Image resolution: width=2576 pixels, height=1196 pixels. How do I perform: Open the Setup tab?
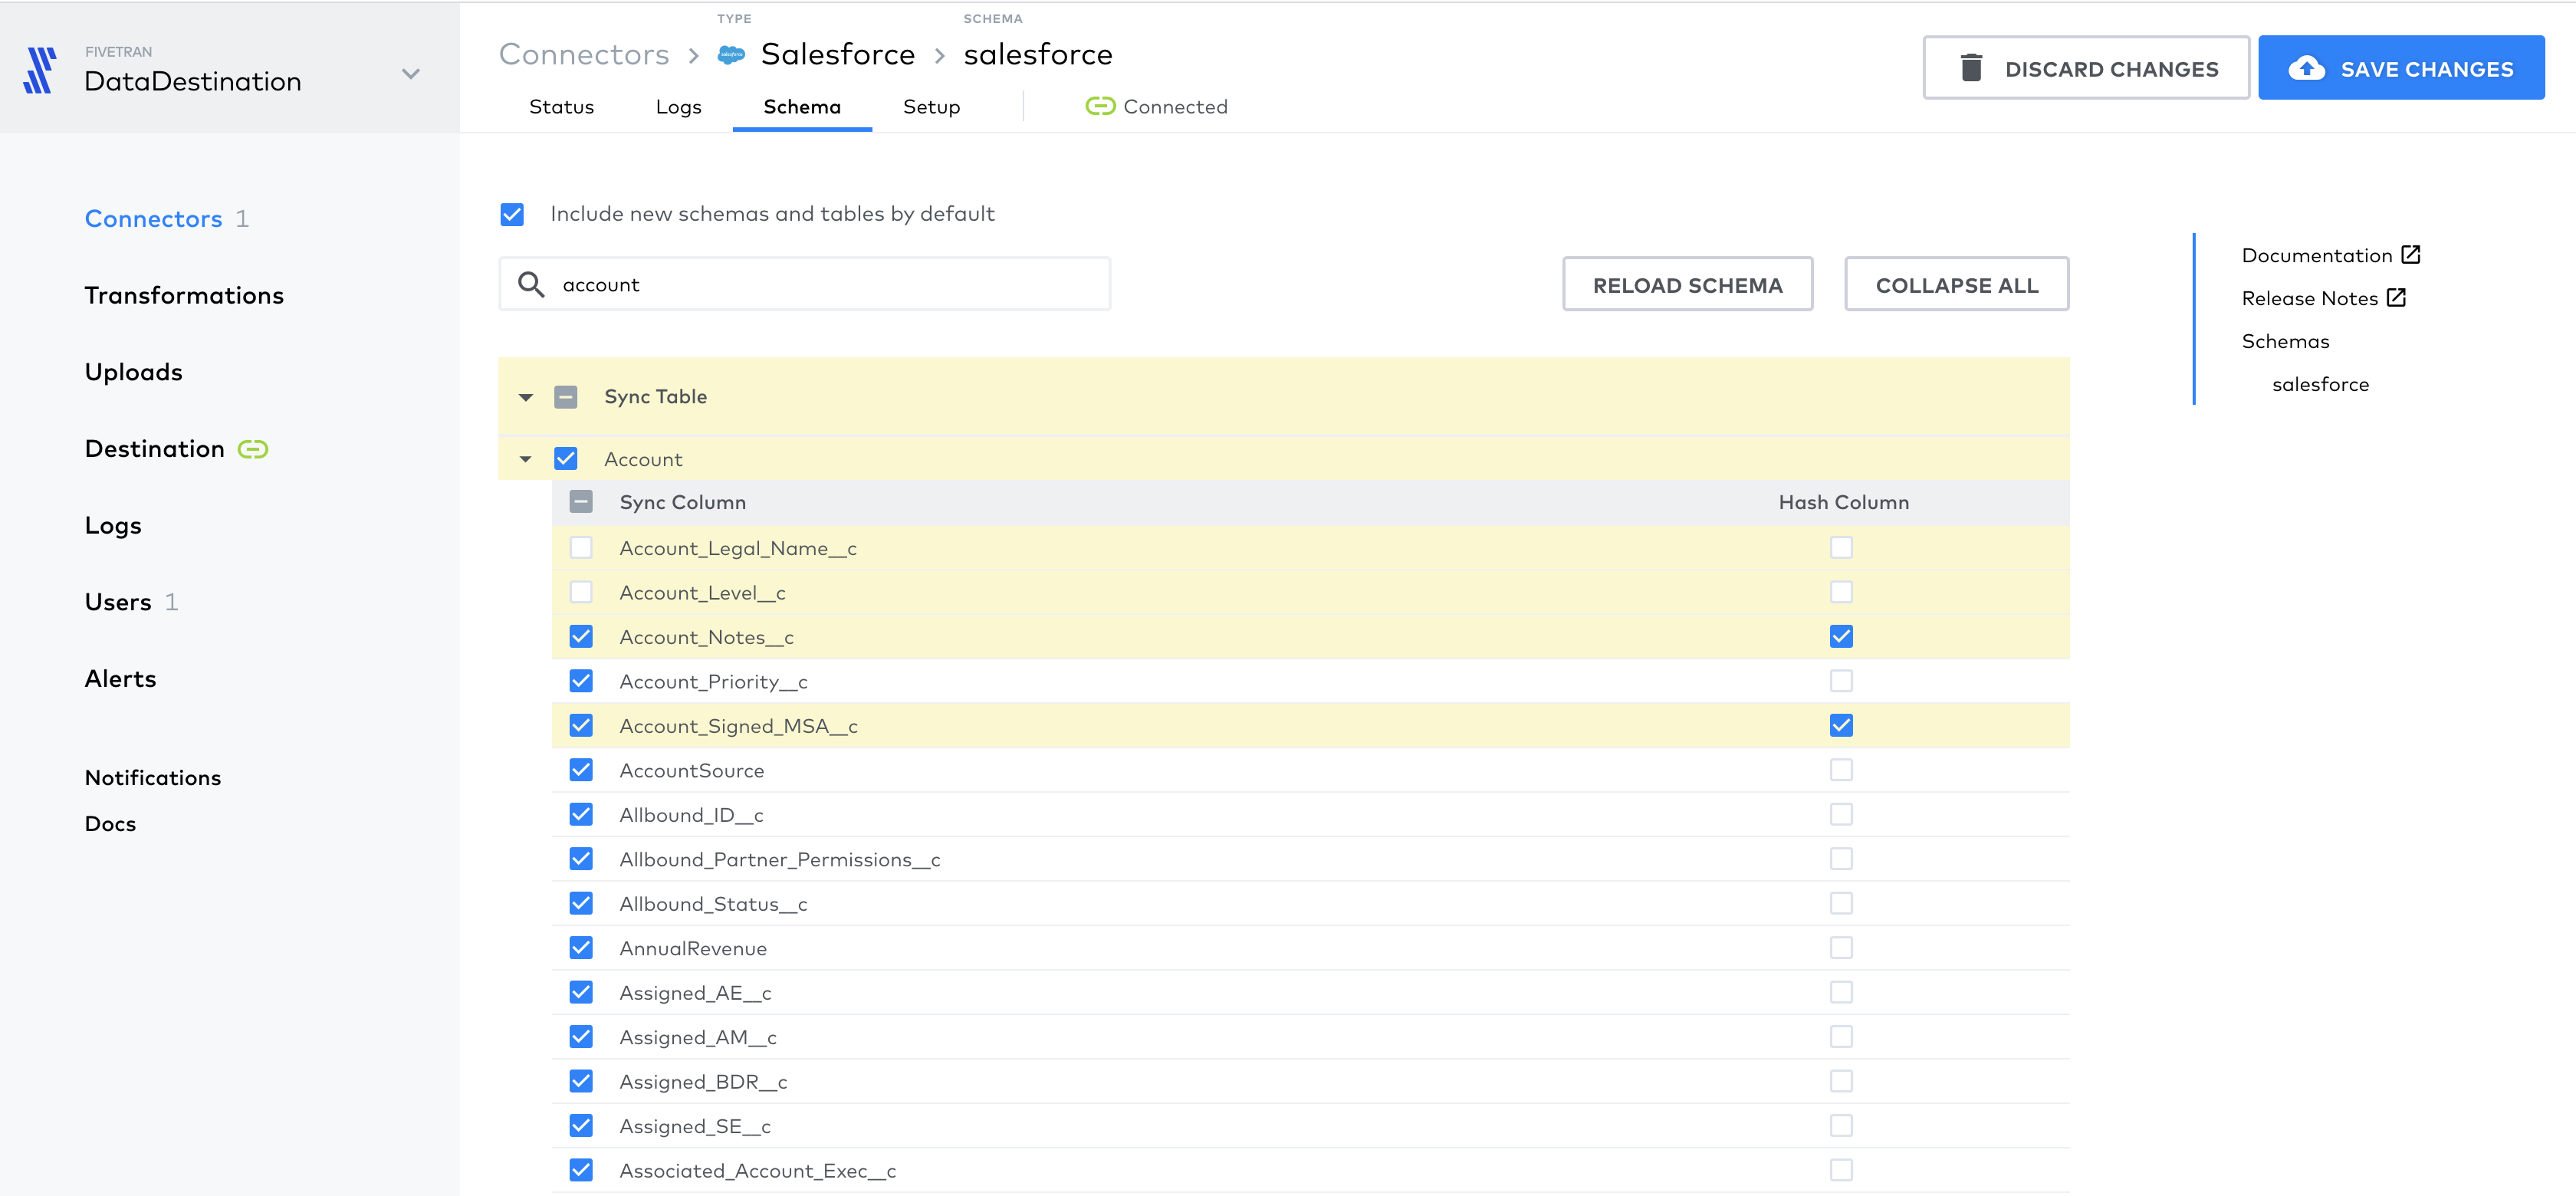coord(931,106)
